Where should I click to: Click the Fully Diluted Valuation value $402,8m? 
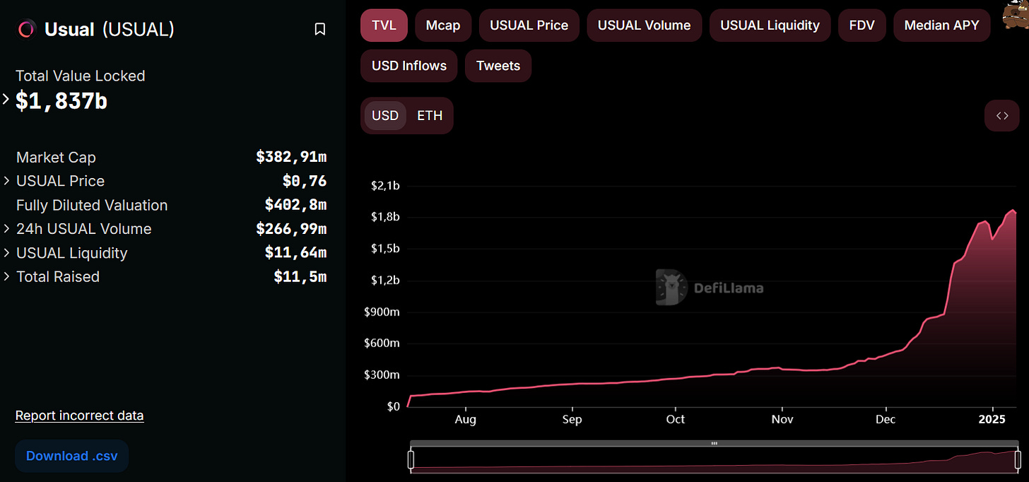[x=295, y=205]
